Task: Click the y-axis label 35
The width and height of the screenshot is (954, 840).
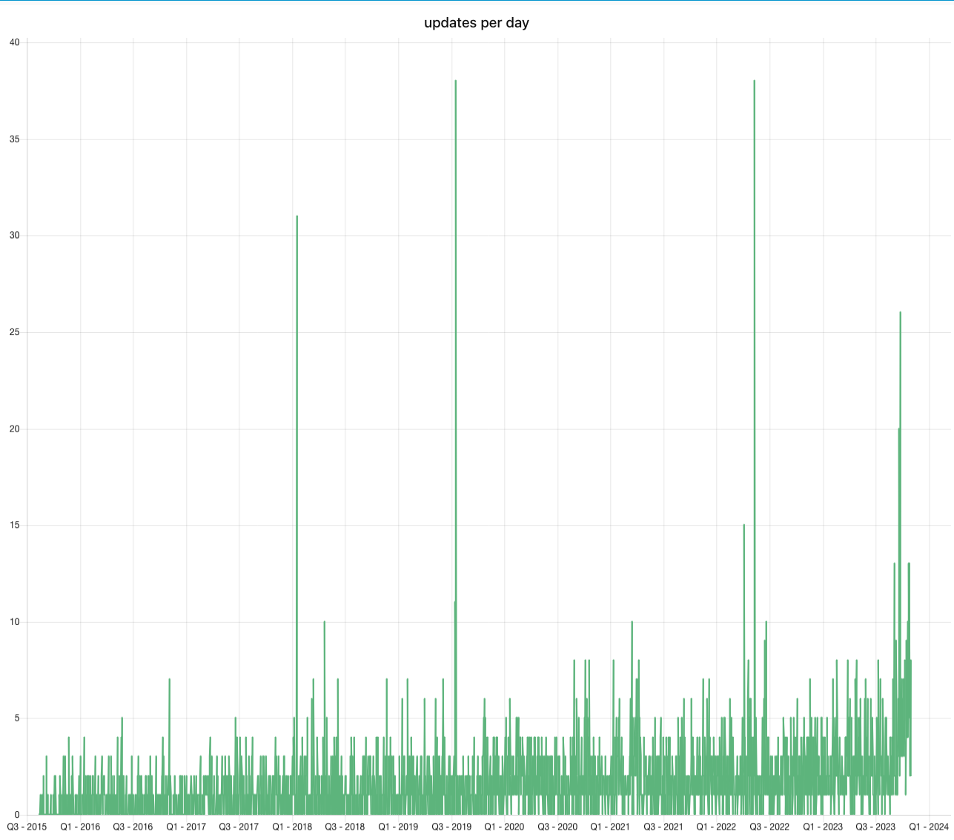Action: pos(15,139)
